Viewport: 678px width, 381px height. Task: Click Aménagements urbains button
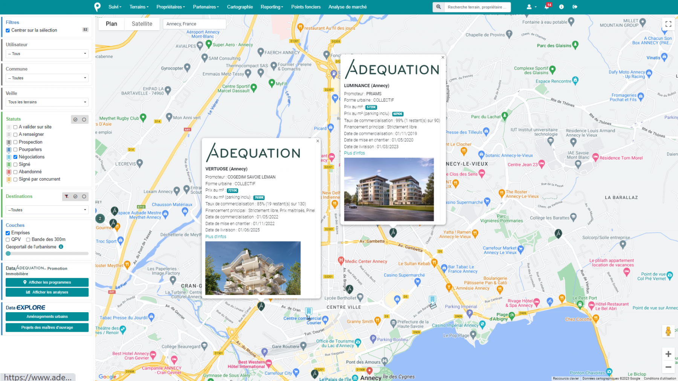(47, 317)
